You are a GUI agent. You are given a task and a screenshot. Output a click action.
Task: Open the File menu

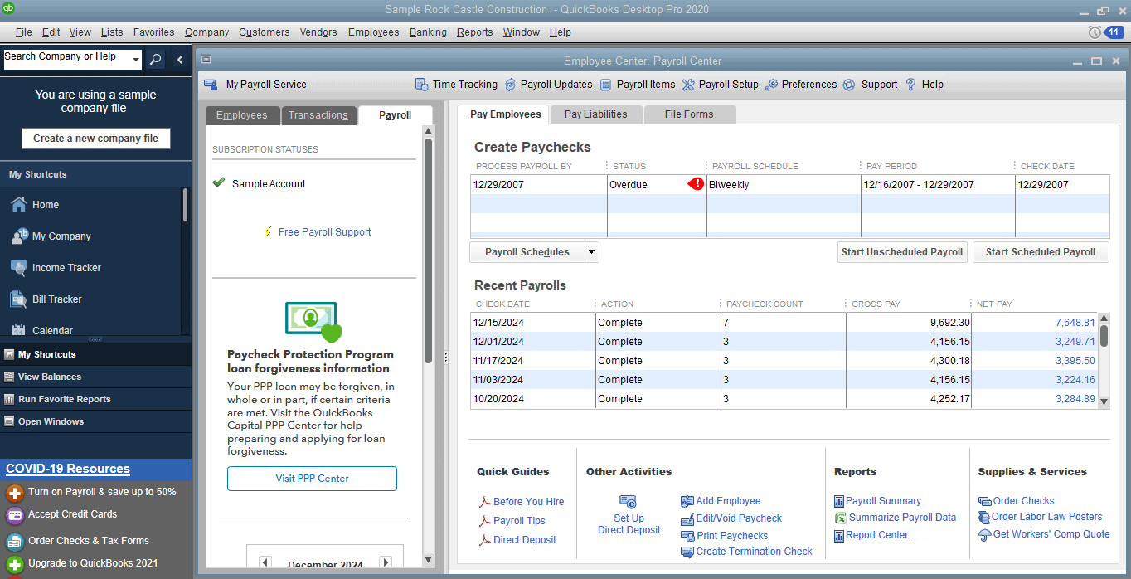[24, 32]
